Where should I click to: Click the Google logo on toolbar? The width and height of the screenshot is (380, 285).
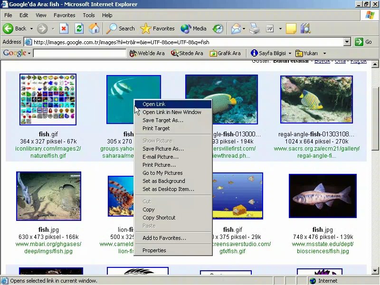[x=15, y=53]
